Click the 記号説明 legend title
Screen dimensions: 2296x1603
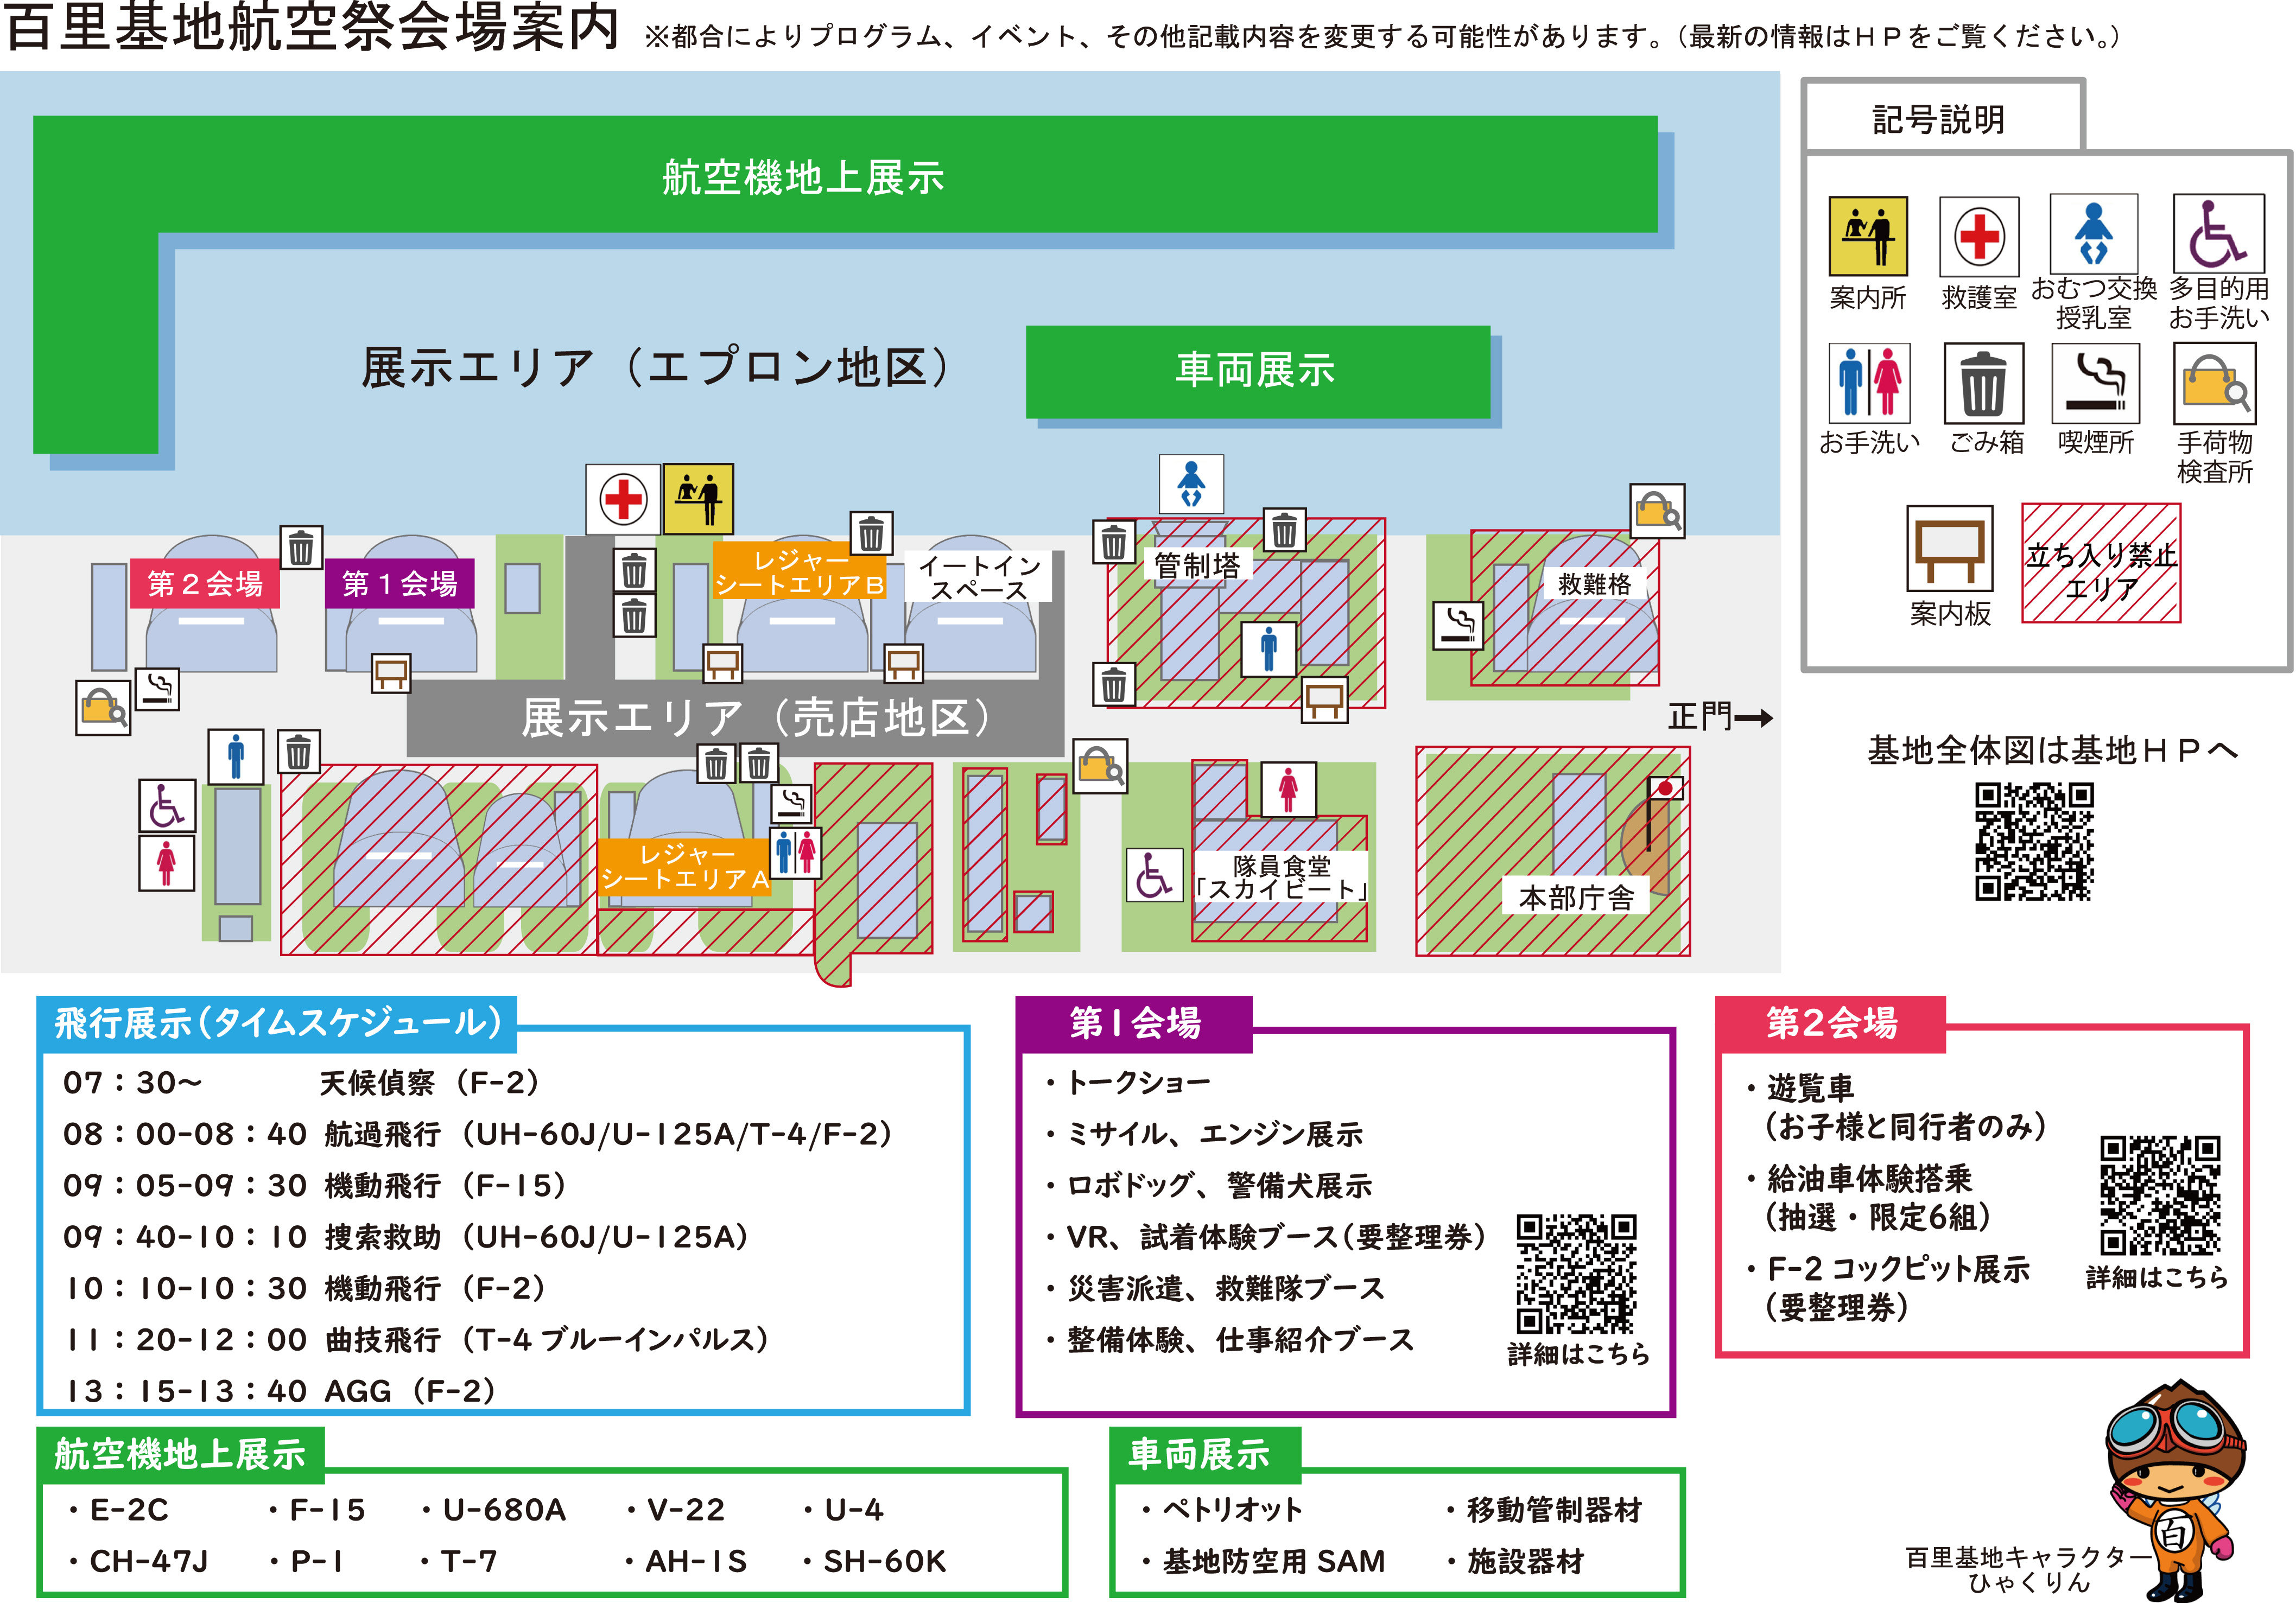1938,120
